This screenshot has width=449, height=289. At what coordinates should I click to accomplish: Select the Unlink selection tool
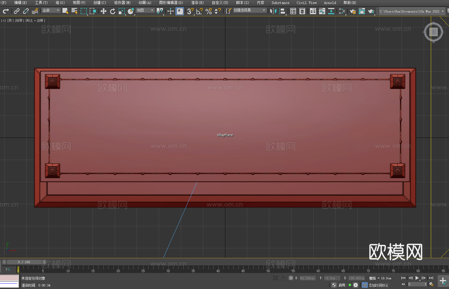pyautogui.click(x=26, y=11)
